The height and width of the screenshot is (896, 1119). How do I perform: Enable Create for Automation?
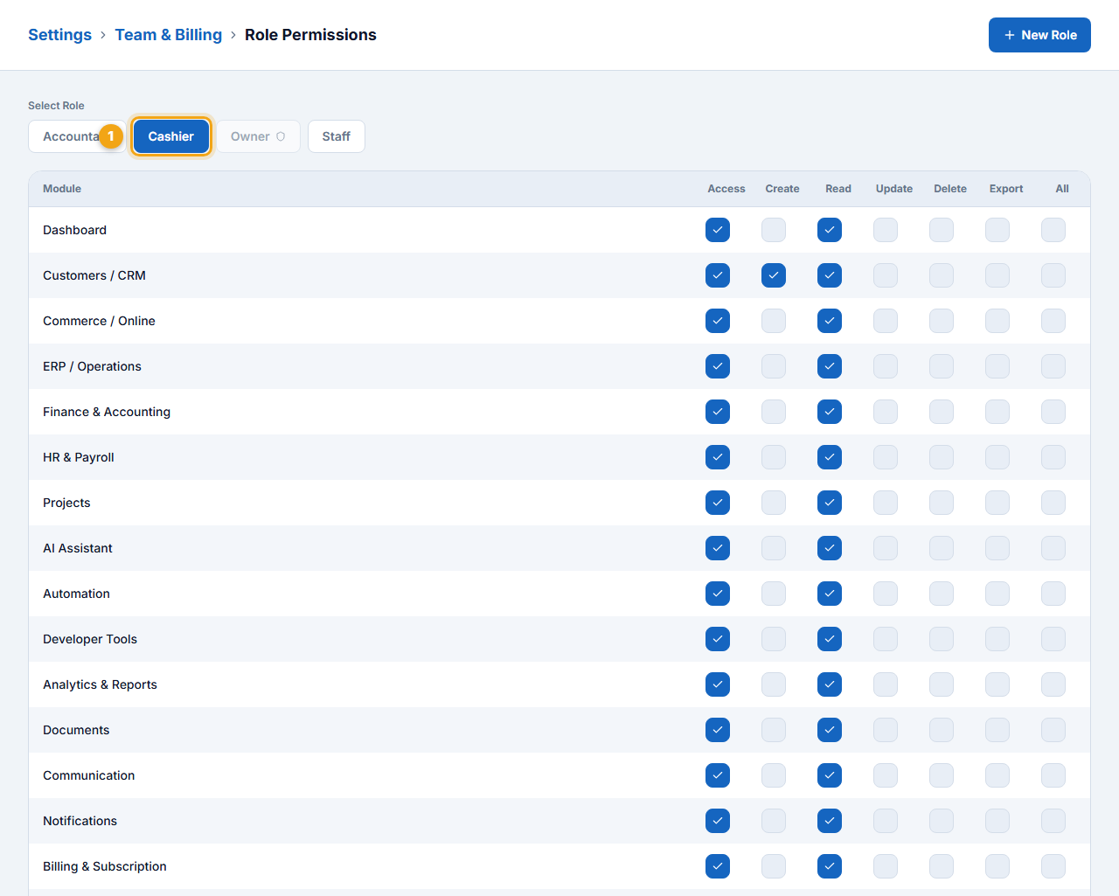(x=774, y=594)
